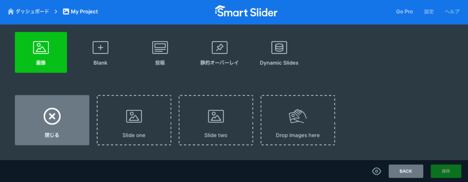
Task: Click the BACK button
Action: 406,171
